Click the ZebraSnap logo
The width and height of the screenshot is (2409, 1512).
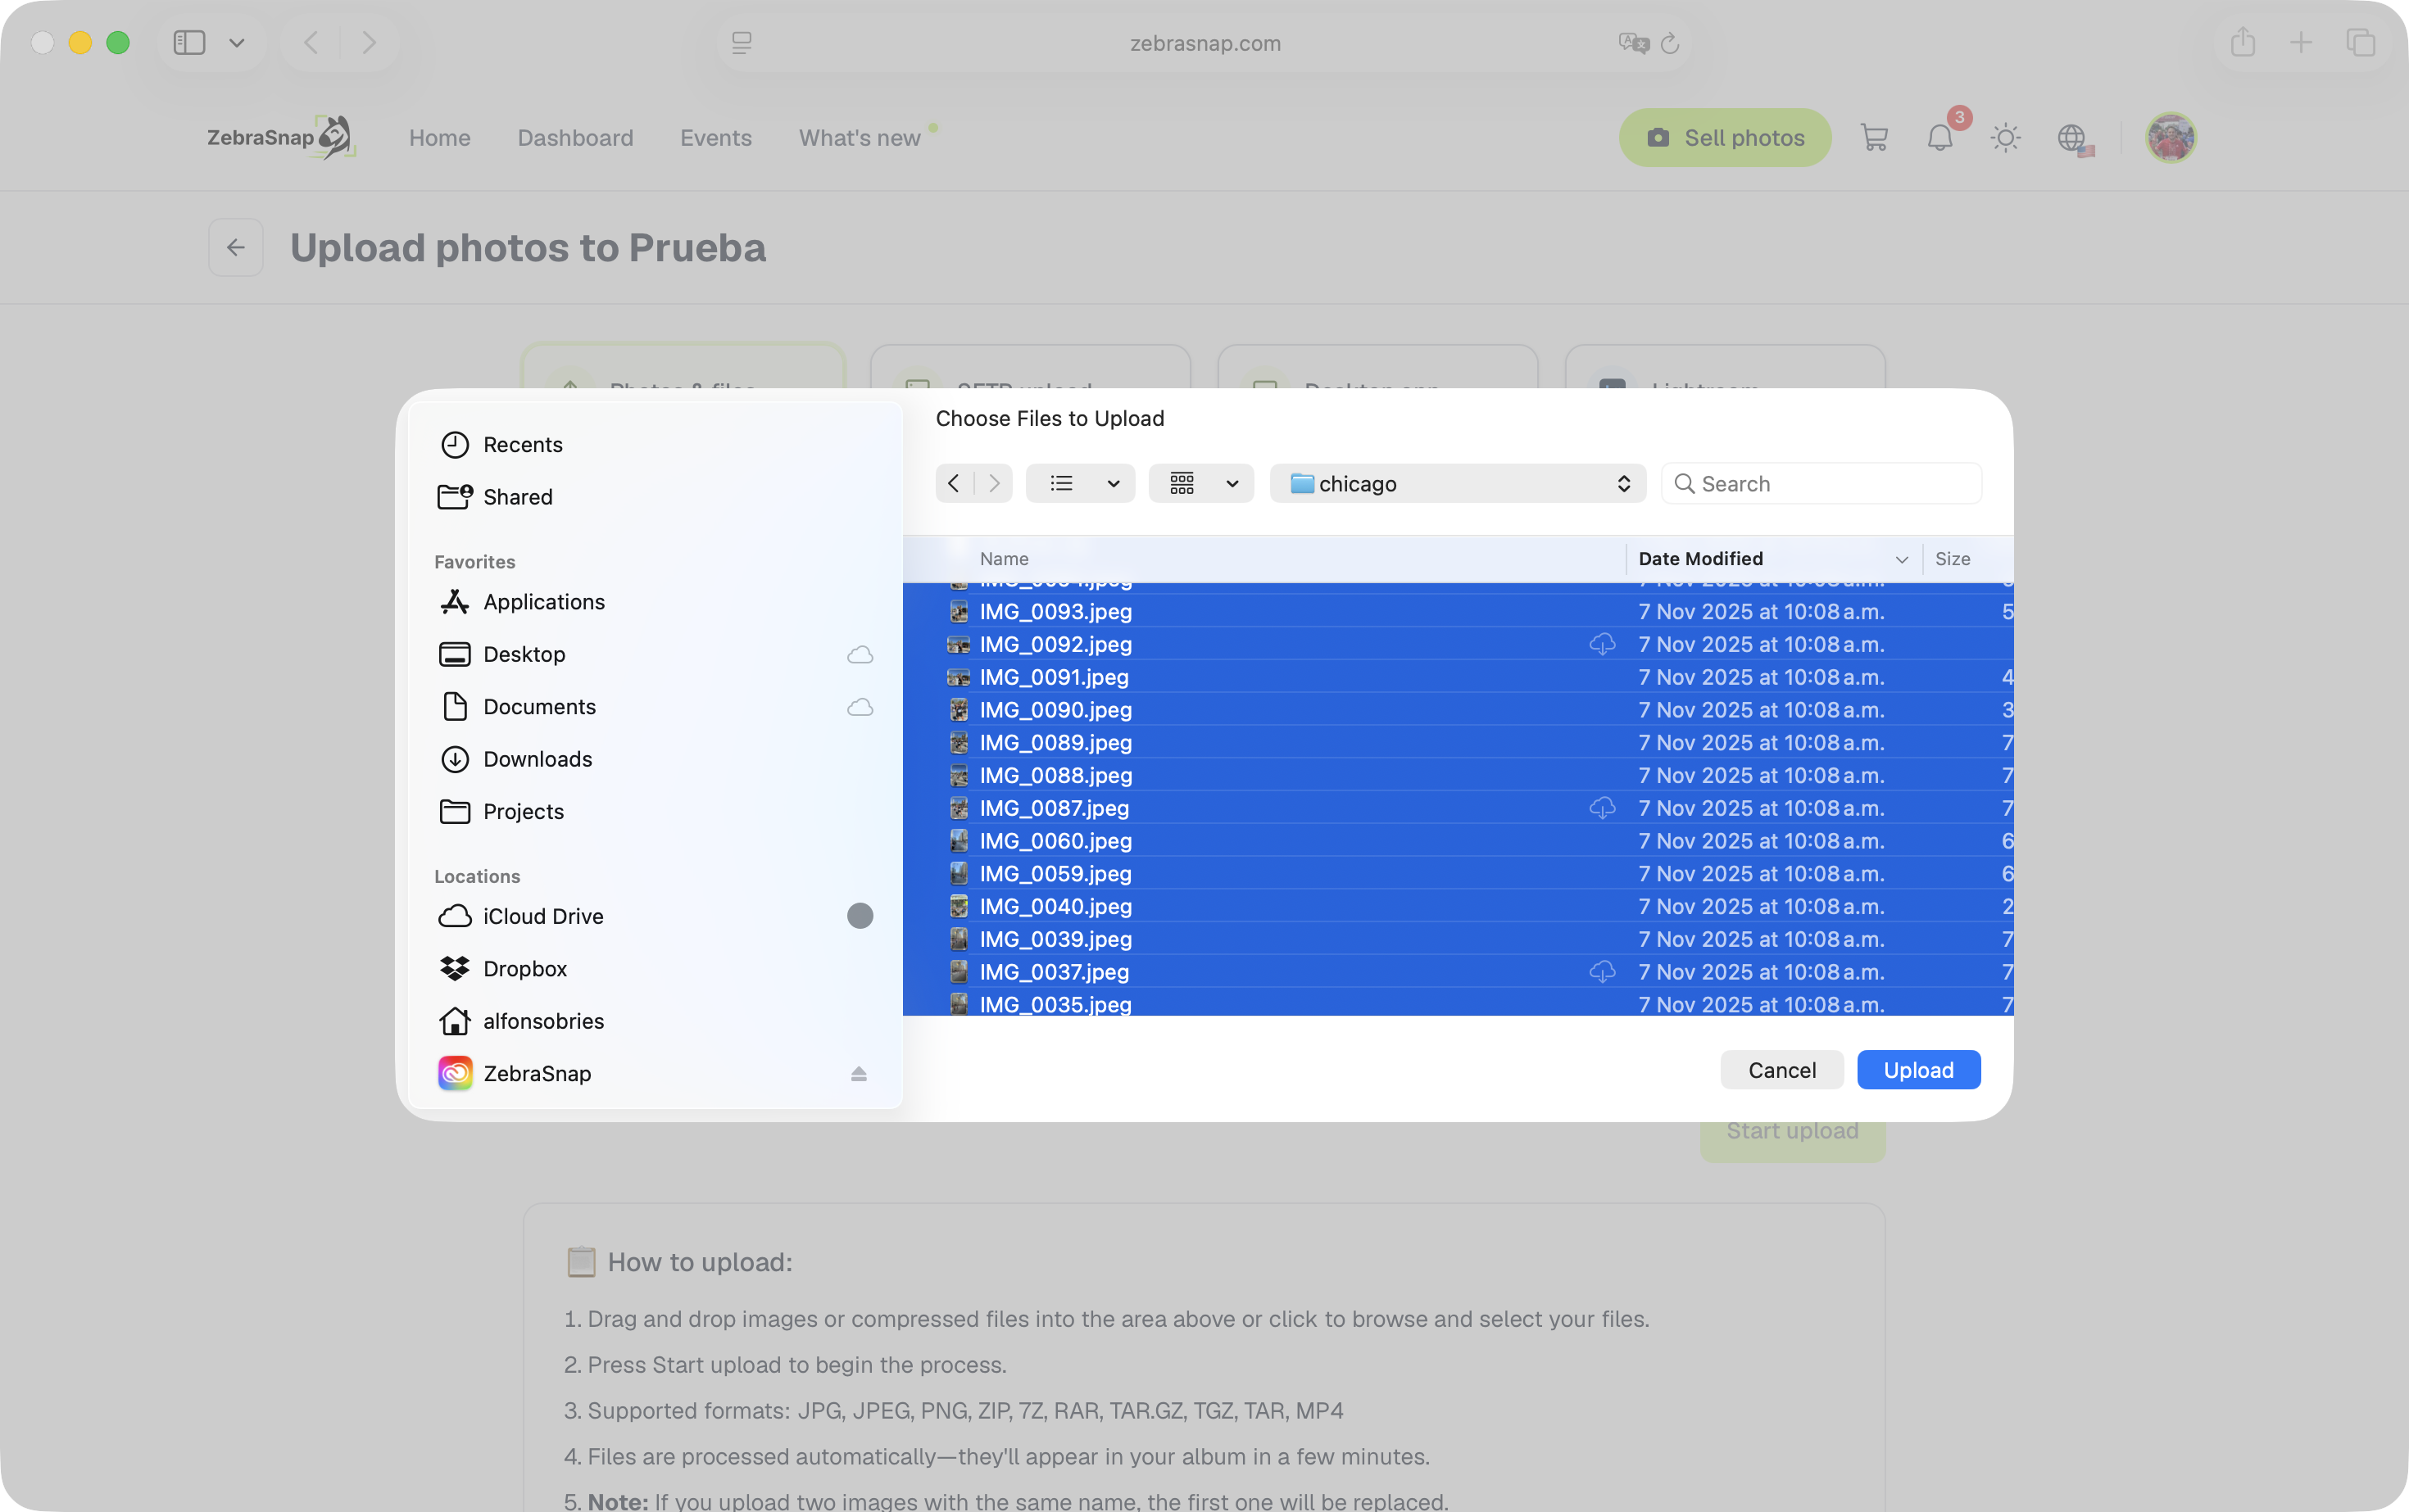click(x=281, y=137)
